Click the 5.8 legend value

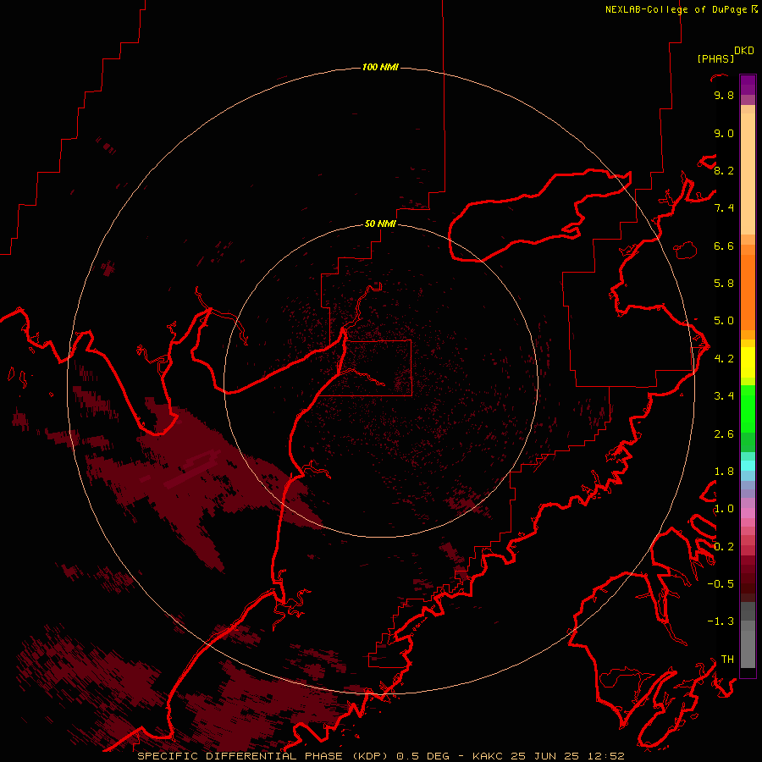(x=724, y=284)
